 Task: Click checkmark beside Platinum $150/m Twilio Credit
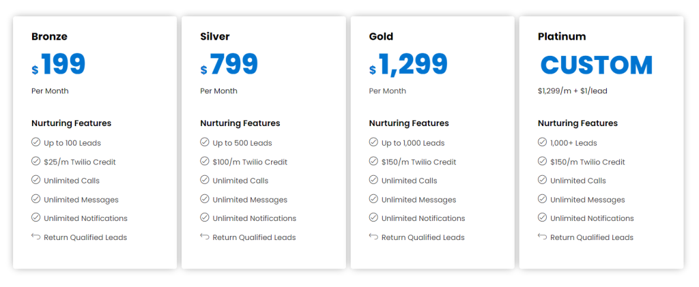tap(542, 161)
